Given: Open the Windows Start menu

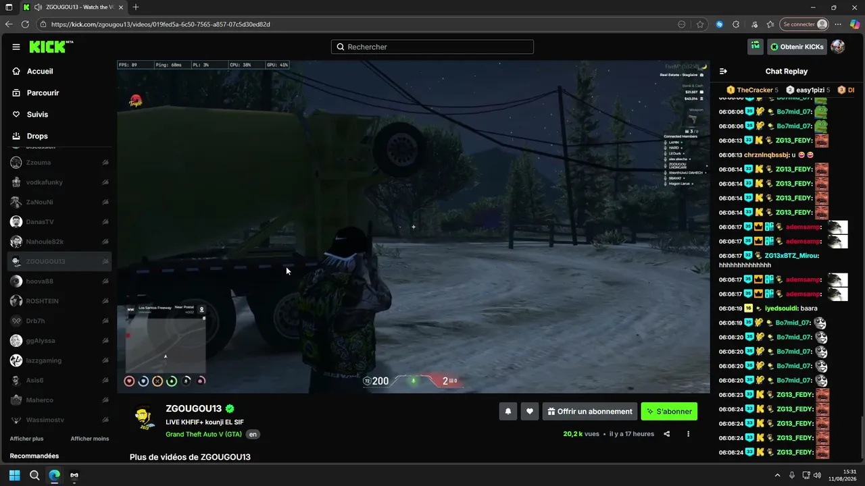Looking at the screenshot, I should pos(14,475).
